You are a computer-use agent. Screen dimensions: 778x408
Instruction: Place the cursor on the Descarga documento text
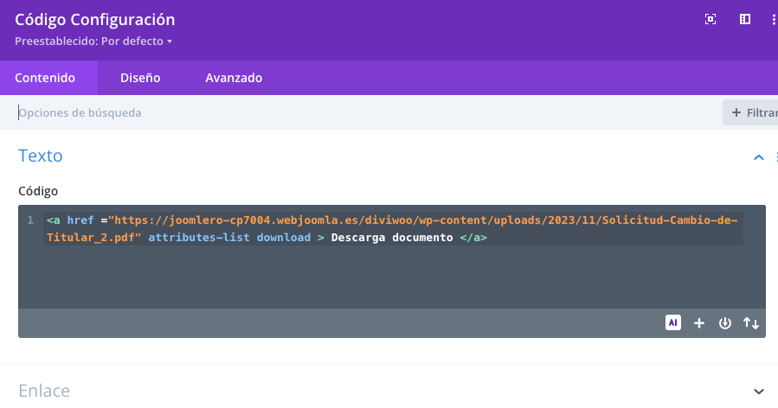[x=392, y=238]
